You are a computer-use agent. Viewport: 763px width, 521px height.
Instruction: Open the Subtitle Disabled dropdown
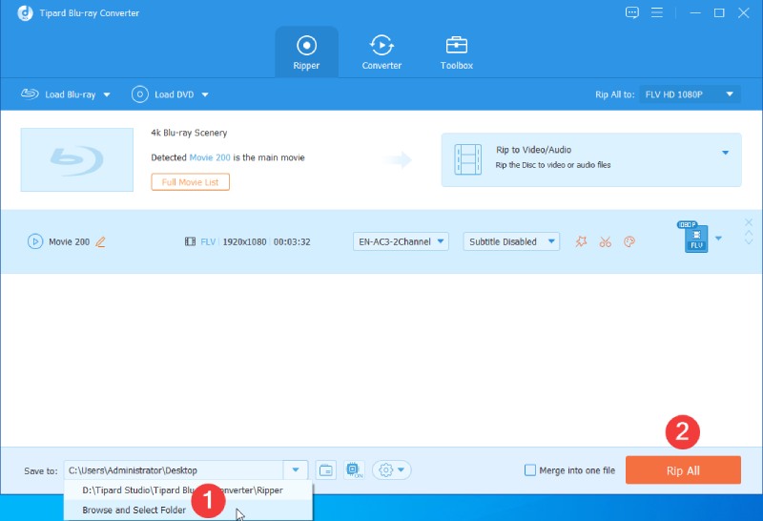click(511, 241)
